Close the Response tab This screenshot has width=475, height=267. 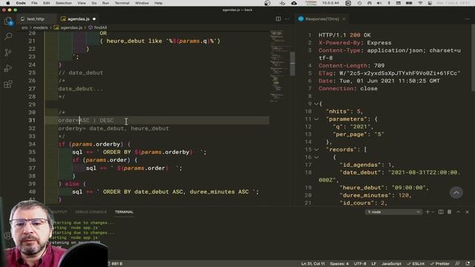tap(344, 19)
